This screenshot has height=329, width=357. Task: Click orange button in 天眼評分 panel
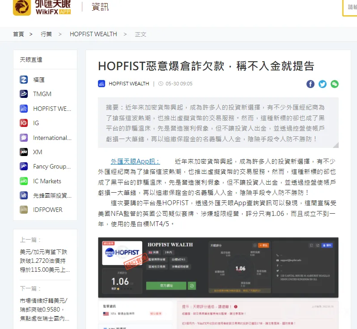pos(264,245)
